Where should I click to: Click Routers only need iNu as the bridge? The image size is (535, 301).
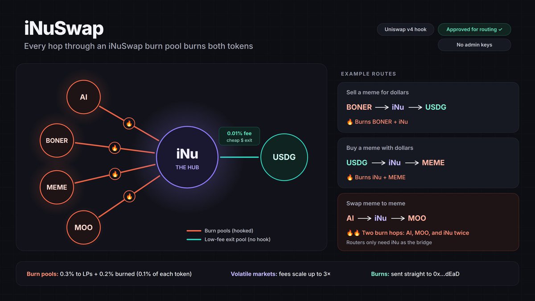tap(389, 243)
